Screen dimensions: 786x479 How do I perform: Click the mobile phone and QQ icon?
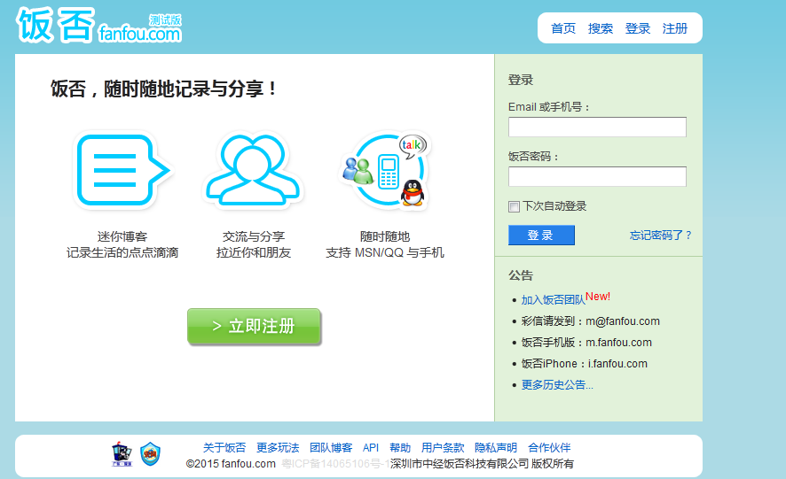385,170
